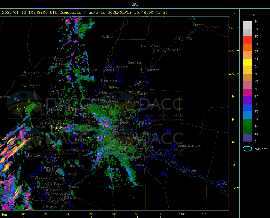Select the 'Encon' label in upper right

[x=198, y=25]
